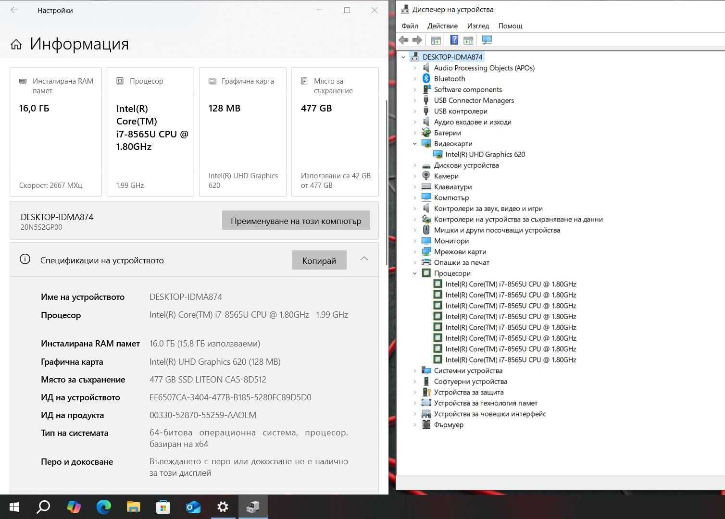Expand Устройства за човешки интерфейс

coord(415,414)
